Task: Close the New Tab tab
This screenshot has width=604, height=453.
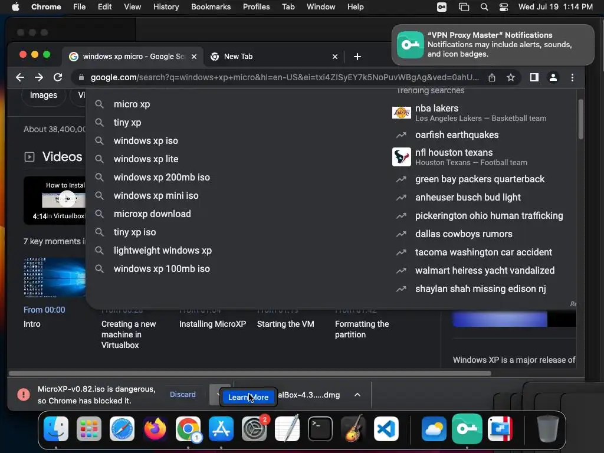Action: click(335, 57)
